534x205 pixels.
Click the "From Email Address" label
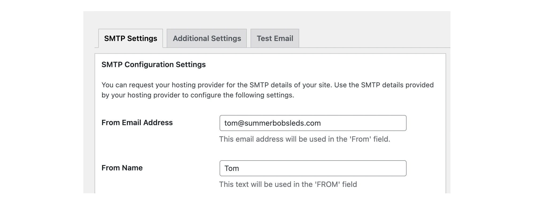pyautogui.click(x=137, y=123)
